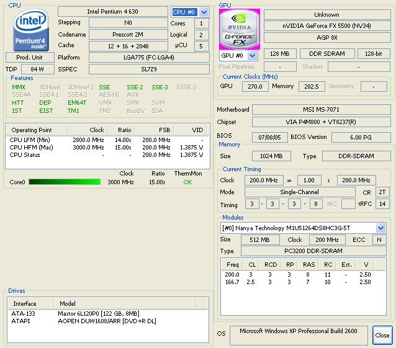Click the Intel Pentium 4 logo
The image size is (396, 348).
coord(30,30)
